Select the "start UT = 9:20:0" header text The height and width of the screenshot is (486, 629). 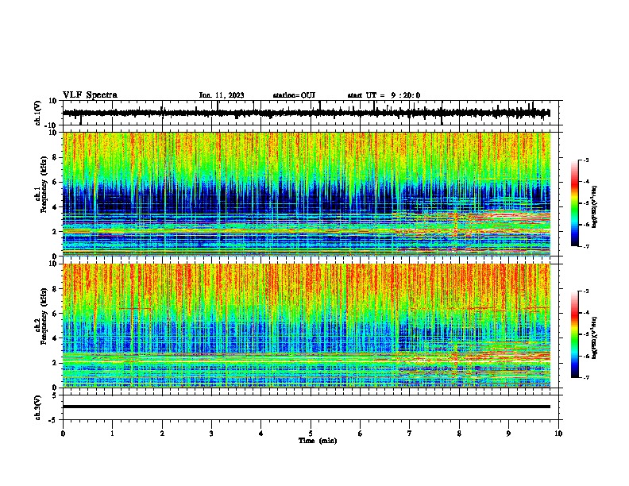point(384,95)
